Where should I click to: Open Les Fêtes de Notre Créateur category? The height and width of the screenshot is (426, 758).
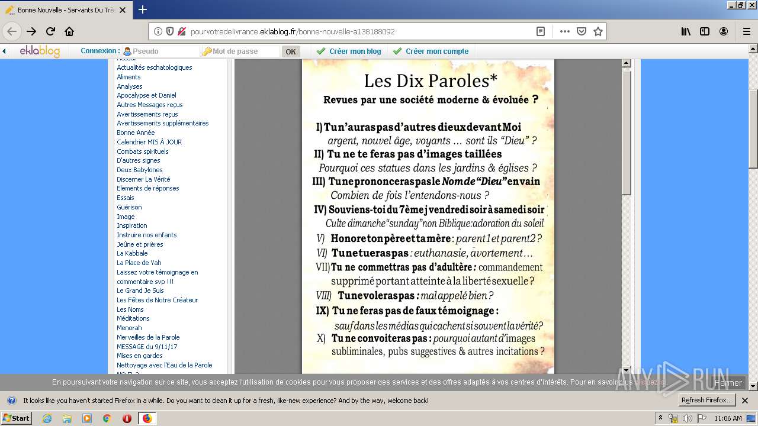click(x=157, y=300)
